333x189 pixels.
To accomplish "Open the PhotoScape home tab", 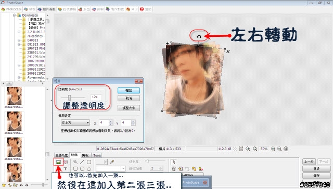I will pos(11,9).
